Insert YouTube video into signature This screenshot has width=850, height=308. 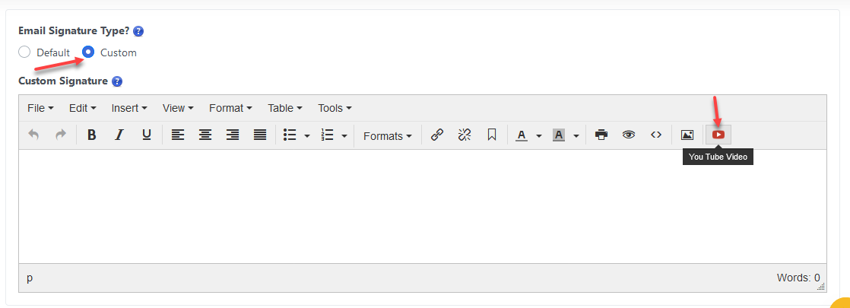click(x=718, y=135)
